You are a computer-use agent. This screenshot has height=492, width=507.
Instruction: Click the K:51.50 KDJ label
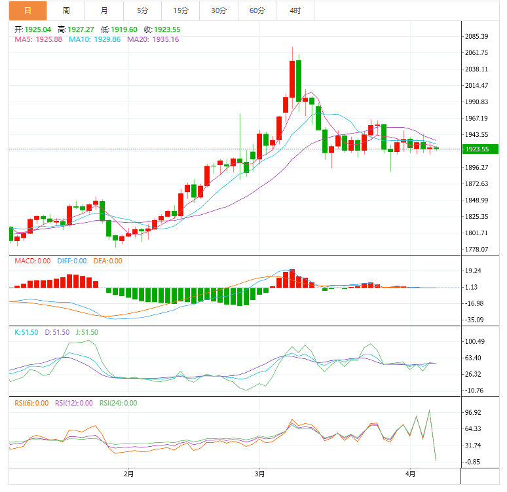tap(26, 333)
